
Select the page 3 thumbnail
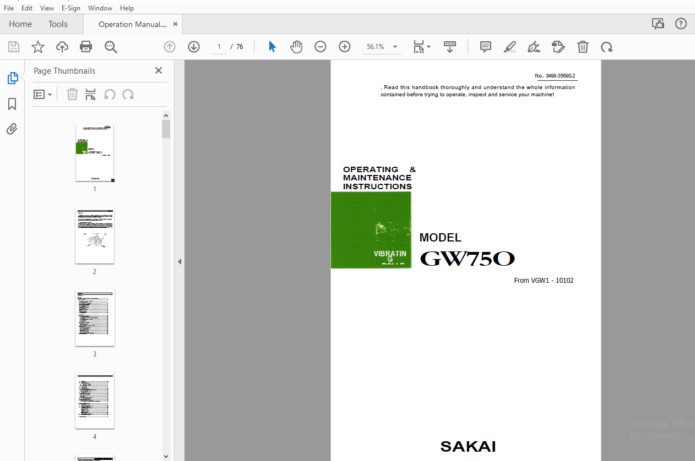pyautogui.click(x=95, y=318)
